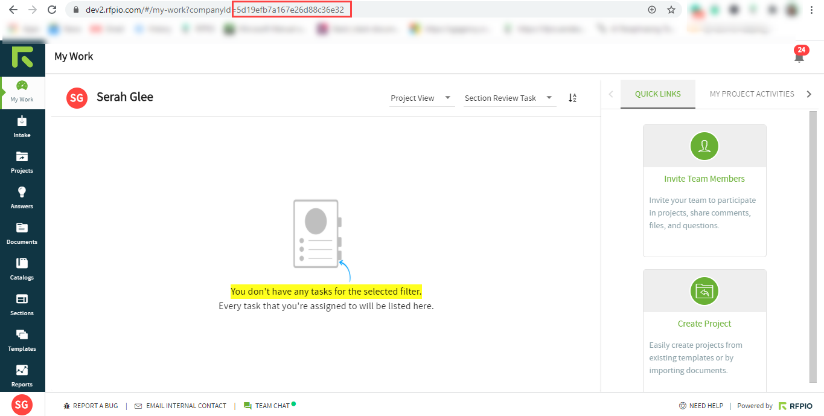
Task: Click the browser address bar URL
Action: pyautogui.click(x=214, y=10)
